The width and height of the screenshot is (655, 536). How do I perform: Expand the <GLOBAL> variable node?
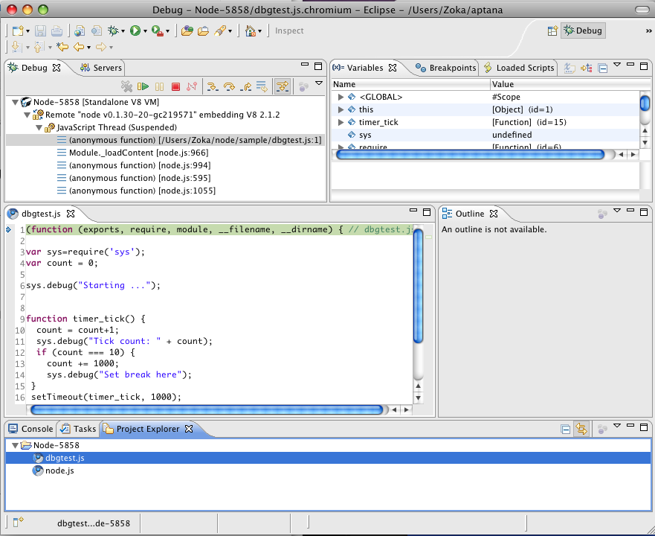pyautogui.click(x=341, y=97)
